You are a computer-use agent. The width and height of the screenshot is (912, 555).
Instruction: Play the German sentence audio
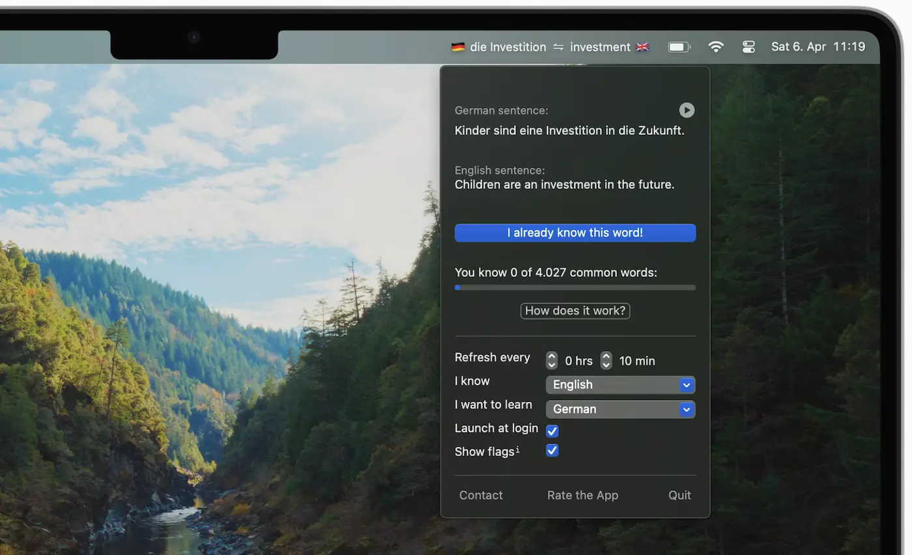click(x=686, y=110)
